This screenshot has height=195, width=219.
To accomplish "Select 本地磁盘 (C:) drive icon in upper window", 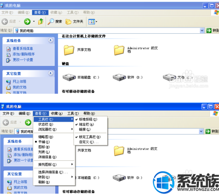I will [69, 77].
